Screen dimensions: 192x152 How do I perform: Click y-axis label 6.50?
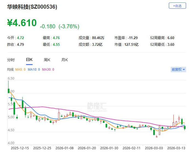tap(11, 78)
